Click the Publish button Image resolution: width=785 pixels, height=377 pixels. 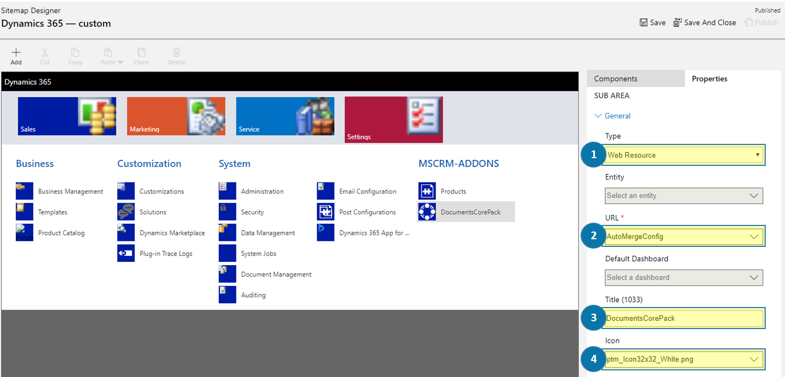click(x=761, y=23)
